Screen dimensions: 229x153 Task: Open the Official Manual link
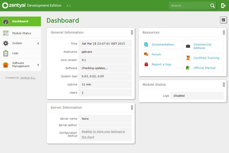[204, 68]
